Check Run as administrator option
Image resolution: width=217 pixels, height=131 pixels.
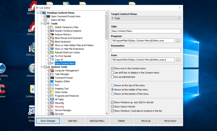(x=112, y=77)
